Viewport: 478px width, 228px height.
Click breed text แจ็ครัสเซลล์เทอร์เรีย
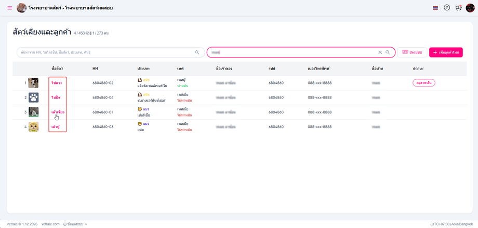pyautogui.click(x=152, y=86)
